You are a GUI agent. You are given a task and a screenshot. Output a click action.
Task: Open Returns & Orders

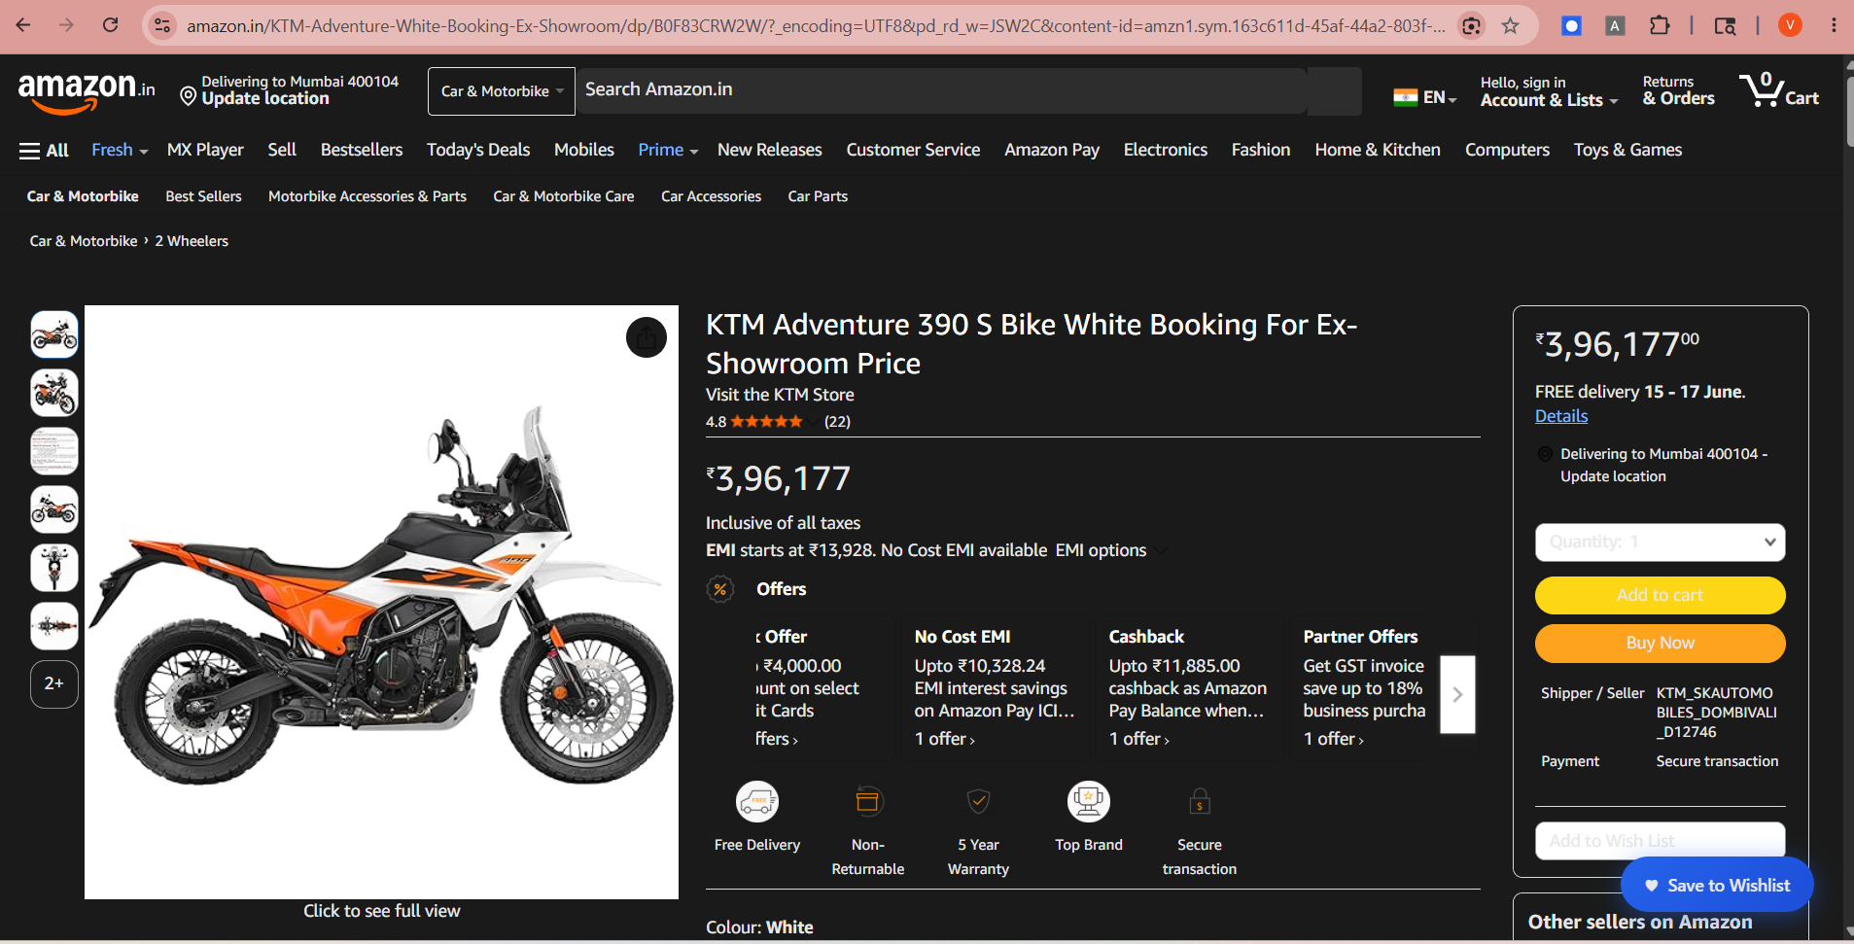point(1678,91)
